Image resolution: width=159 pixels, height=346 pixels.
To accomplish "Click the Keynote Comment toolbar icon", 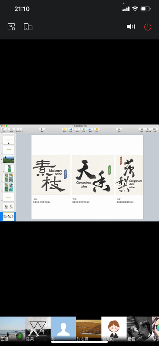I will pos(97,129).
